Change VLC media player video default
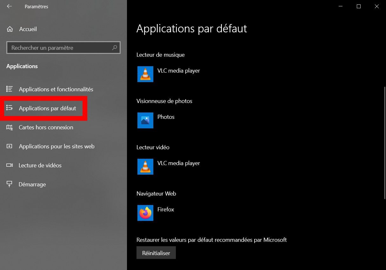386x270 pixels. [x=179, y=163]
